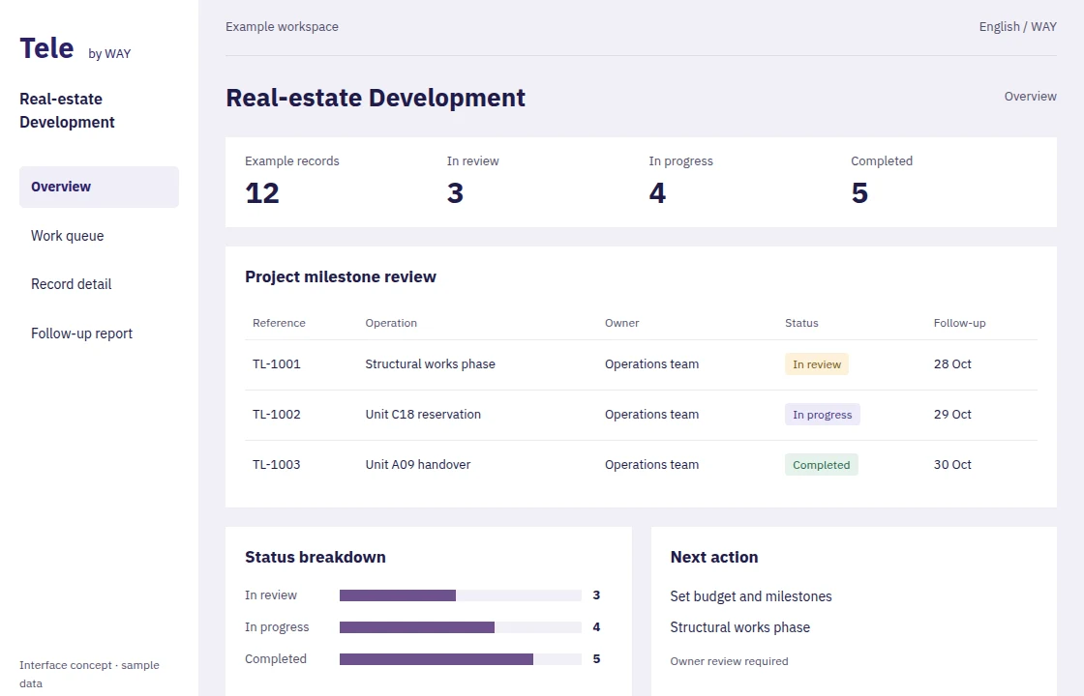The image size is (1084, 696).
Task: Click the In progress status badge
Action: pyautogui.click(x=822, y=415)
